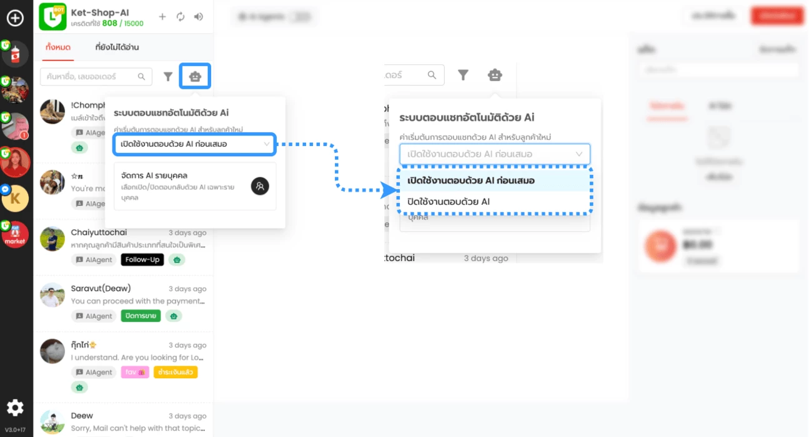Switch to the 'ที่ยังไม่ได้อ่าน' unread tab
809x437 pixels.
click(x=117, y=47)
